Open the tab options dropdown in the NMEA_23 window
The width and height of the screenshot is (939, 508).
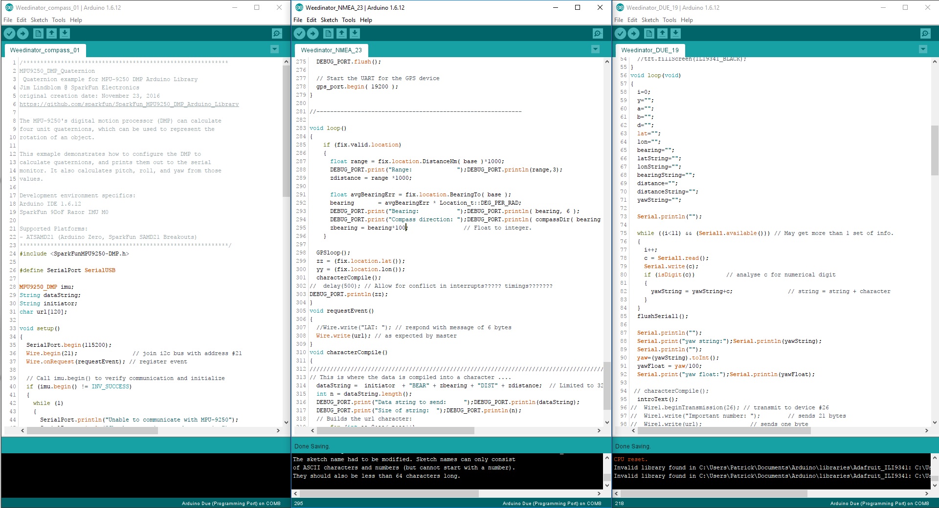tap(595, 49)
